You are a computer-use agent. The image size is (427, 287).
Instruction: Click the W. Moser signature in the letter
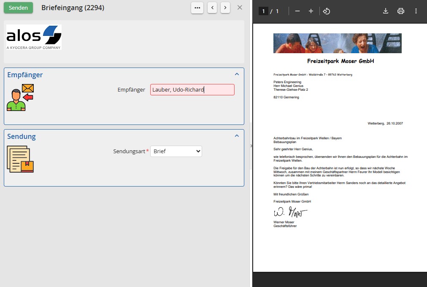pyautogui.click(x=291, y=212)
